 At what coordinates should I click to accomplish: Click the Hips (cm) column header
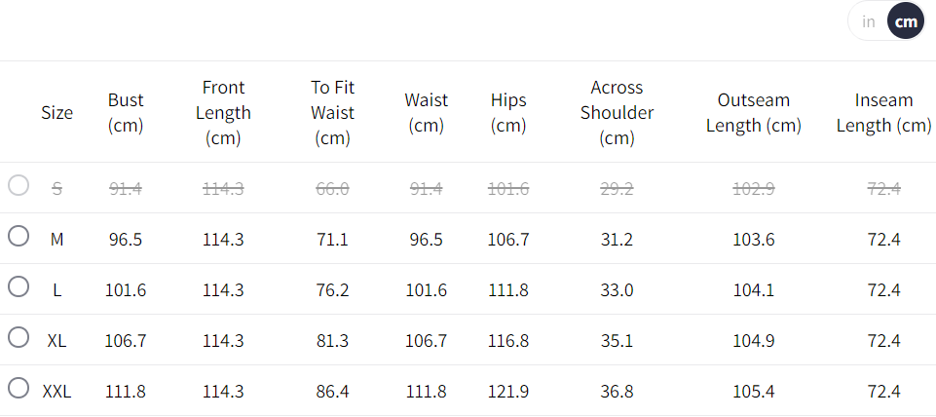click(508, 112)
